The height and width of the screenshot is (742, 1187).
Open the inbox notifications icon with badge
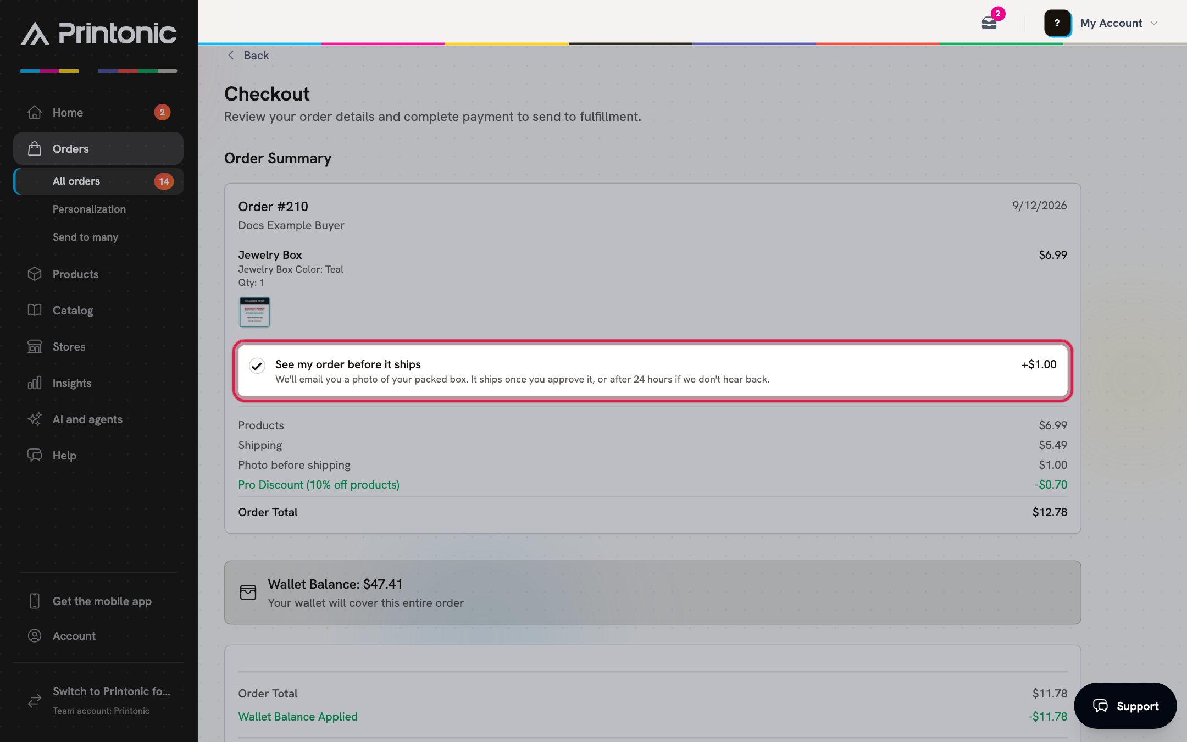point(989,23)
